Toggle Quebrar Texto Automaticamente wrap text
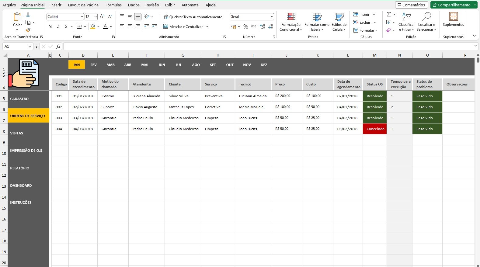The height and width of the screenshot is (267, 480). click(x=193, y=17)
